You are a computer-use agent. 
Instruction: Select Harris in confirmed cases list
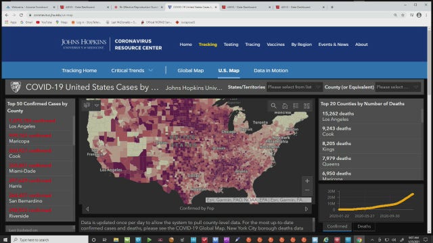[x=40, y=183]
